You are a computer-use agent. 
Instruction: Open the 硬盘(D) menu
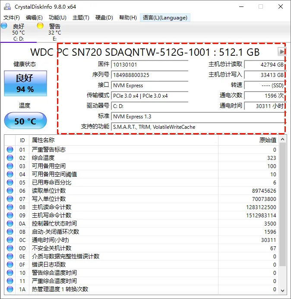coord(104,18)
